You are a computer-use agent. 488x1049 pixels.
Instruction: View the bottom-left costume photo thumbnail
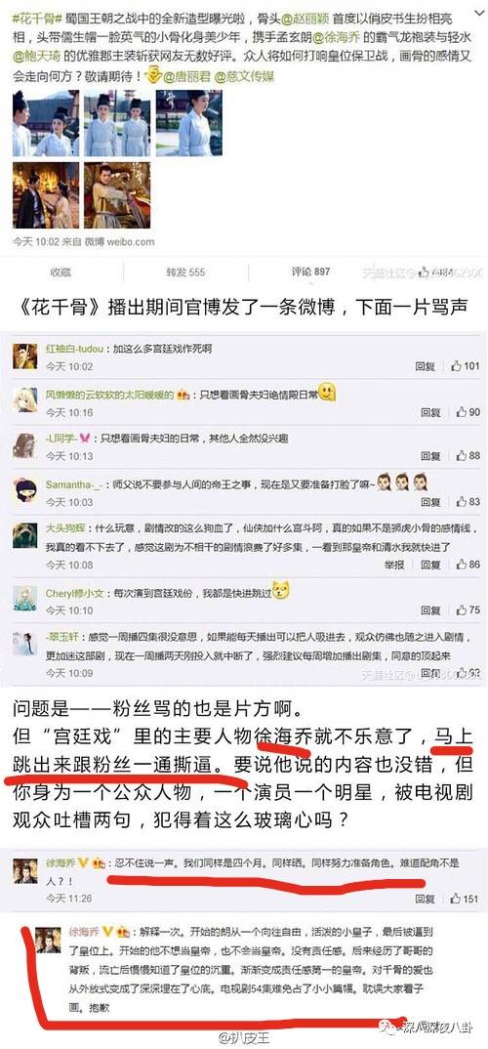[46, 194]
